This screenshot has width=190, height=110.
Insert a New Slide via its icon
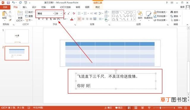click(20, 13)
